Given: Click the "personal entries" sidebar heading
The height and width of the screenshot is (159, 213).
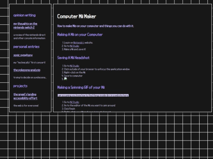Looking at the screenshot, I should pos(26,47).
